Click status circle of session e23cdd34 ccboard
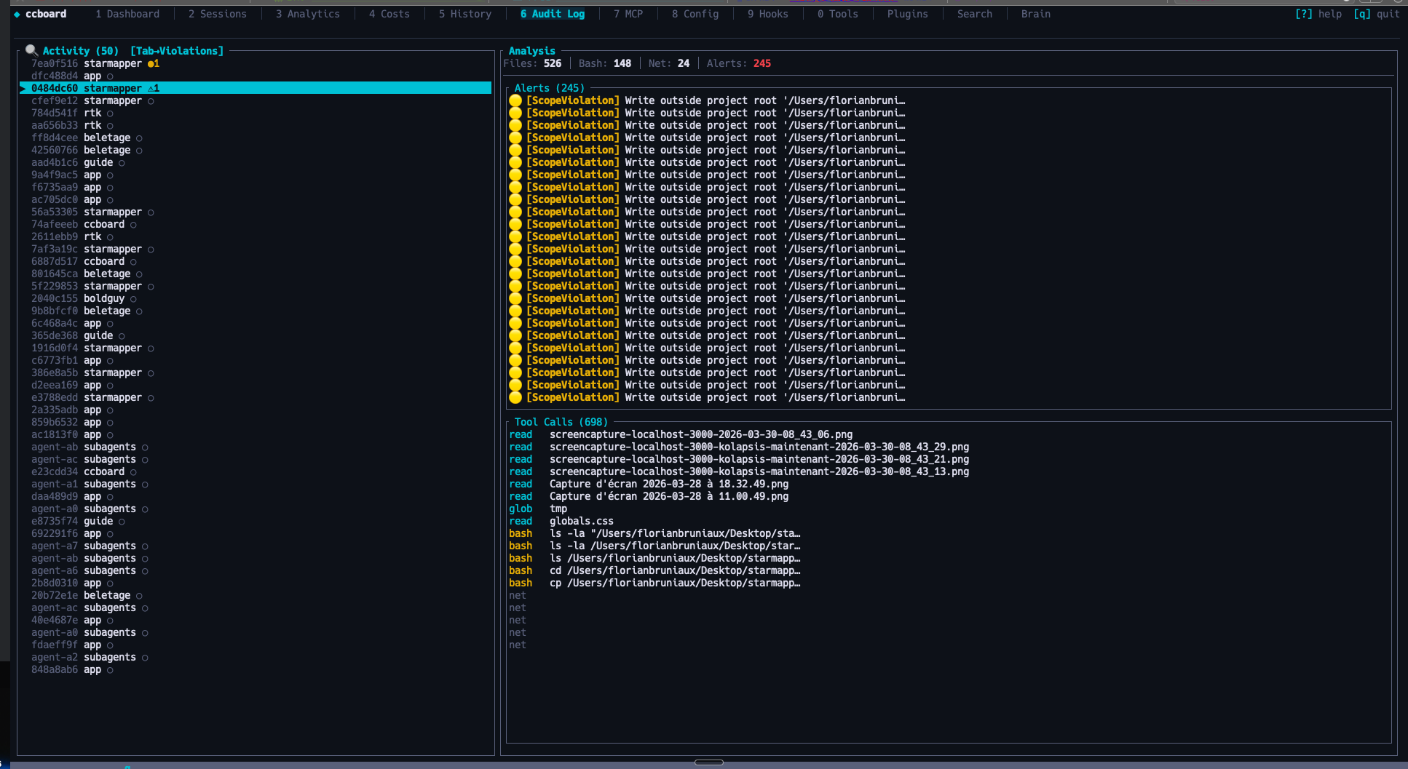The width and height of the screenshot is (1408, 769). pyautogui.click(x=133, y=471)
